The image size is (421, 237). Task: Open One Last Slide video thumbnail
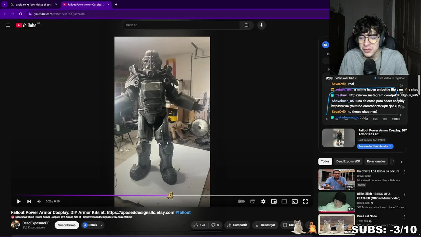(x=336, y=224)
